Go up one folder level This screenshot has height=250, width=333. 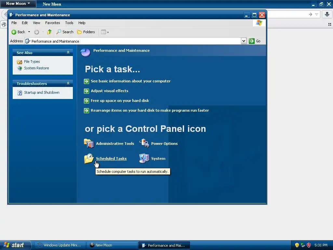click(x=49, y=32)
